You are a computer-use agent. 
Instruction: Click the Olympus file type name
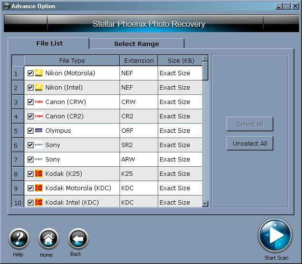(58, 131)
